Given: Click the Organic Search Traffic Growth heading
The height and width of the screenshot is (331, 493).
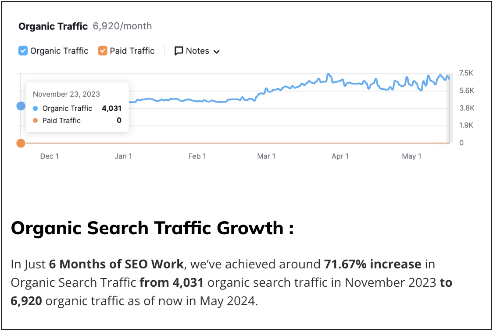Looking at the screenshot, I should click(x=152, y=228).
